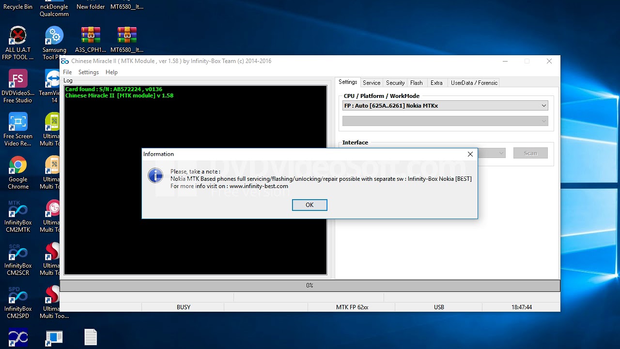Open the InfinityBox CM2SPD shortcut
Screen dimensions: 620x349
[18, 302]
